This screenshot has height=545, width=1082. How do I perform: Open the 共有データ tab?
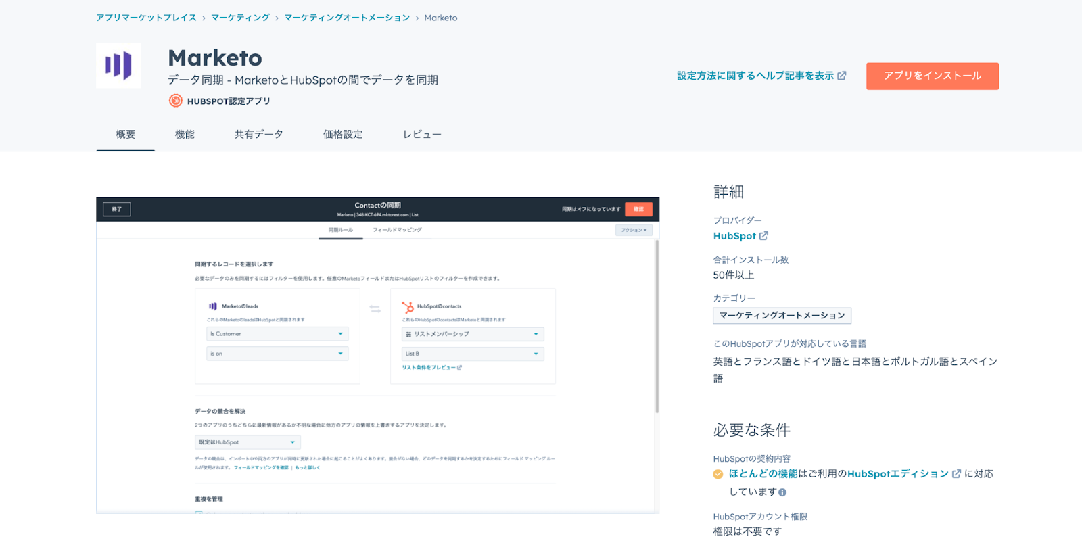click(259, 135)
